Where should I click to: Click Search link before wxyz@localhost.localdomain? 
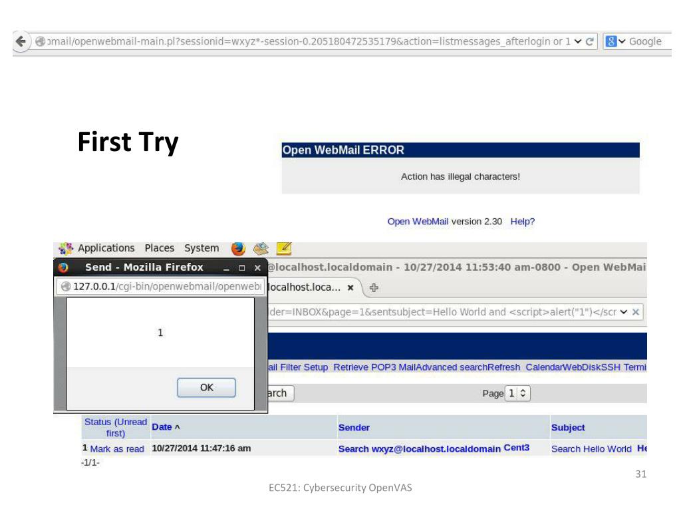pos(354,449)
